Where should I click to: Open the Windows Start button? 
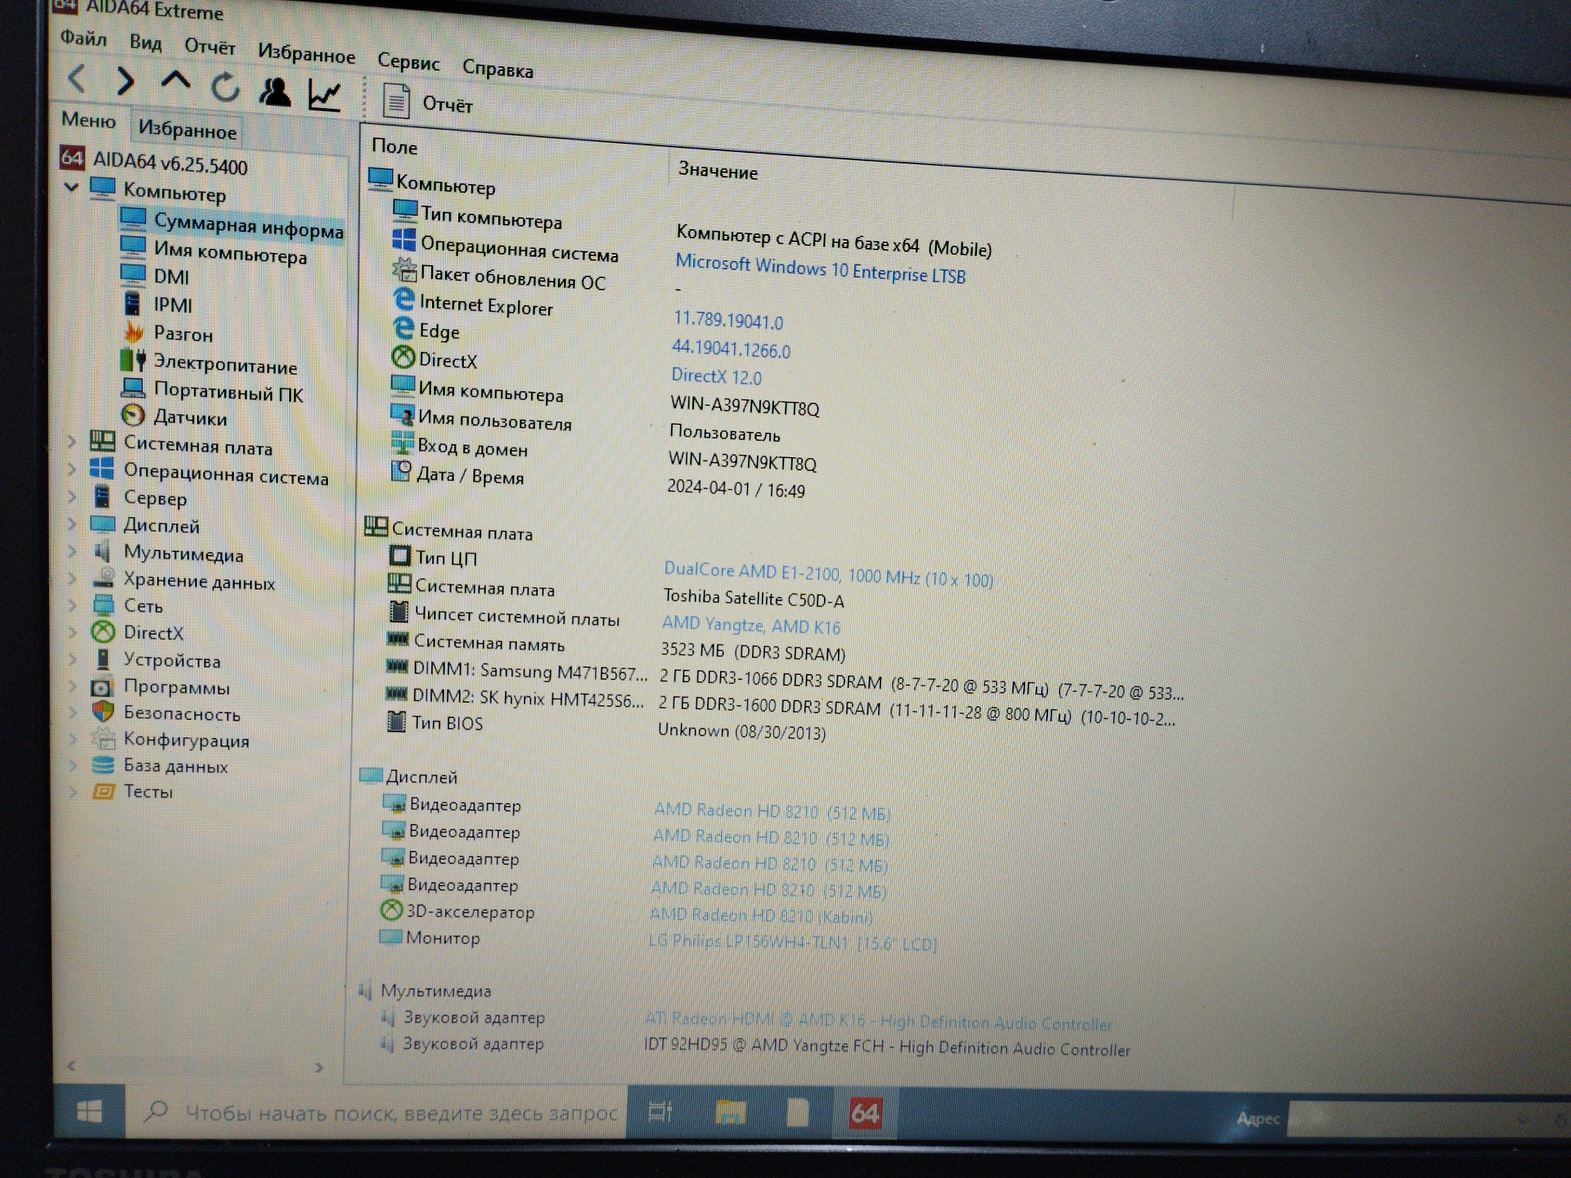coord(89,1111)
